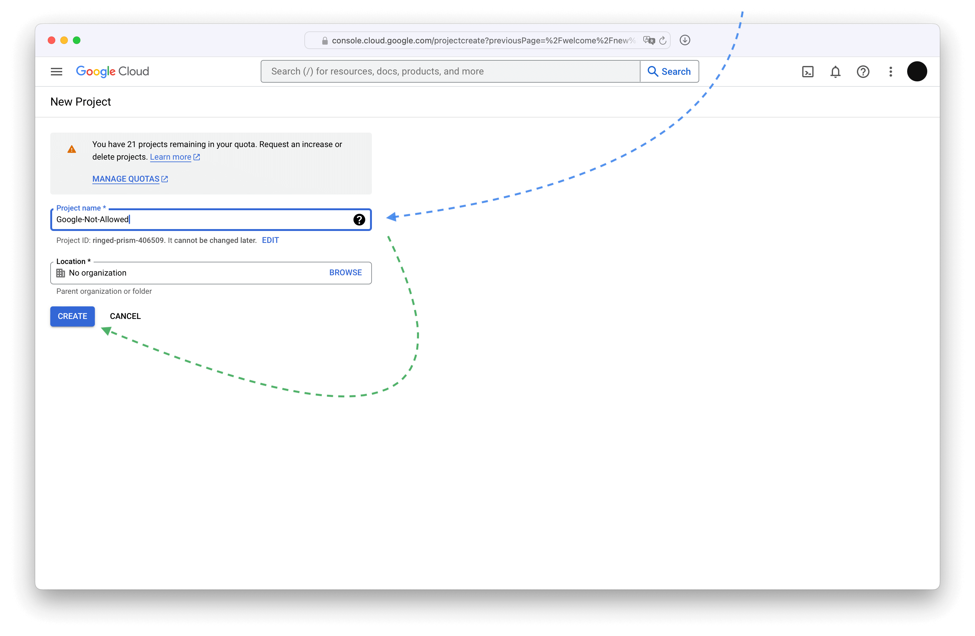Click BROWSE in Location field
Viewport: 975px width, 636px height.
(345, 272)
